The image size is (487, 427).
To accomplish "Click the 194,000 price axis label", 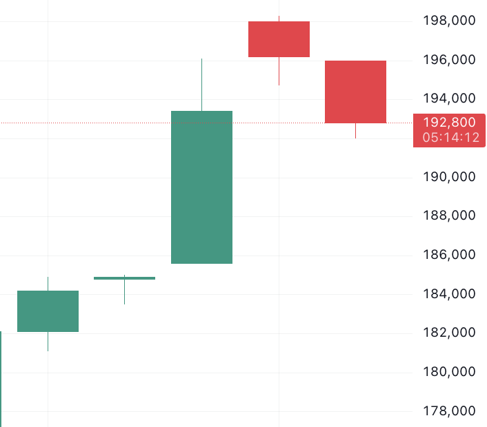I will click(449, 99).
